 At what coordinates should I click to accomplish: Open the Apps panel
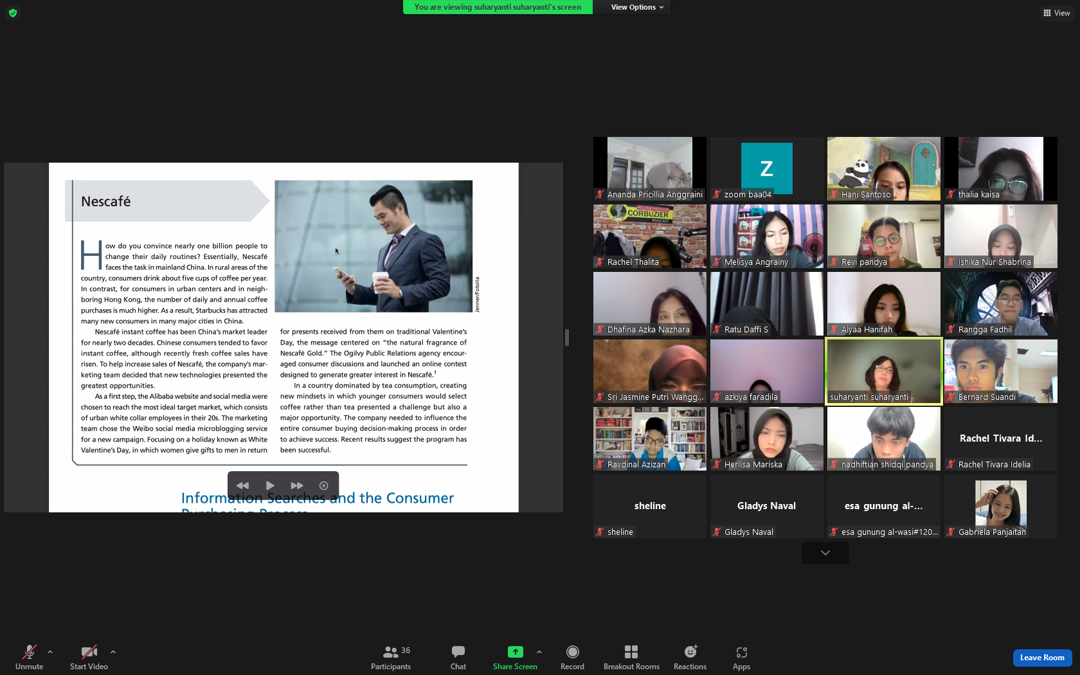click(741, 657)
